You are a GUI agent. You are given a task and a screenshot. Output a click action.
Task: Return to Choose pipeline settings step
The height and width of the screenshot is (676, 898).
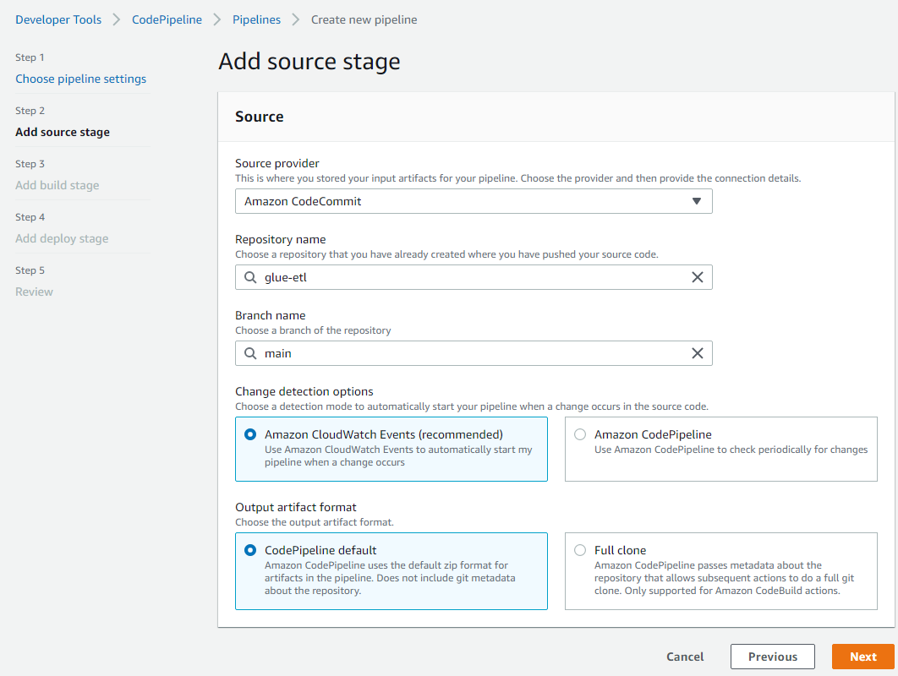[x=80, y=79]
